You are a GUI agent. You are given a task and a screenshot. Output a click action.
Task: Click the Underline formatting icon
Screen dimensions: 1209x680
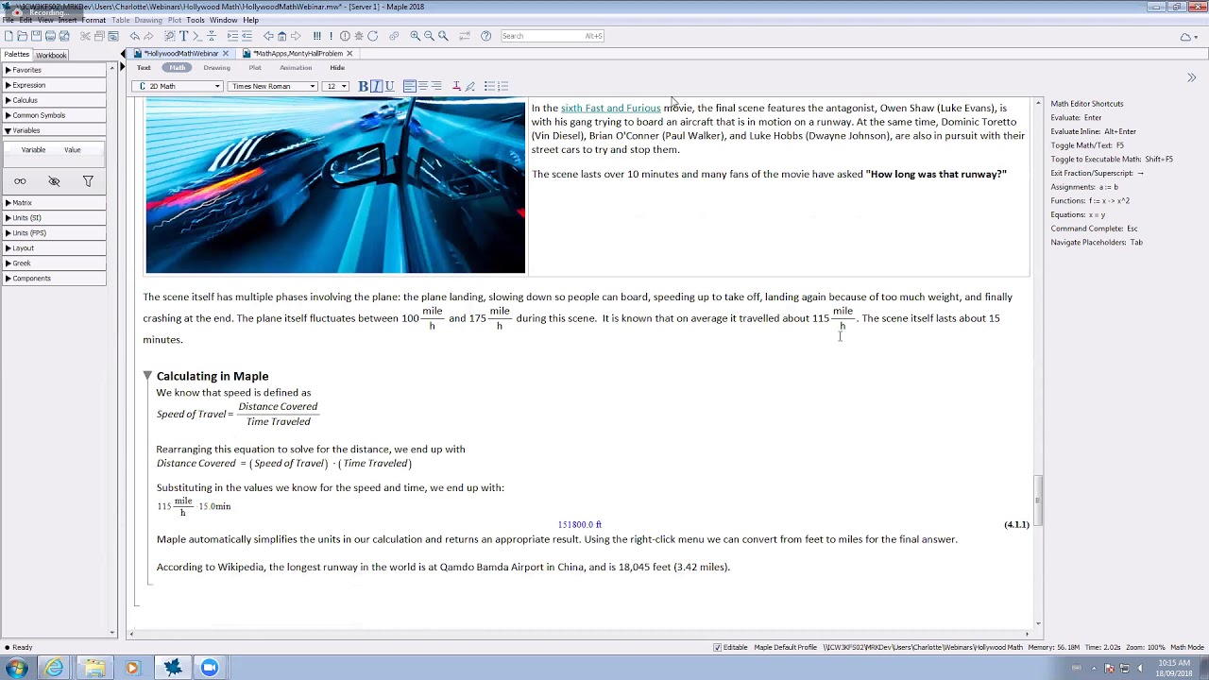389,86
